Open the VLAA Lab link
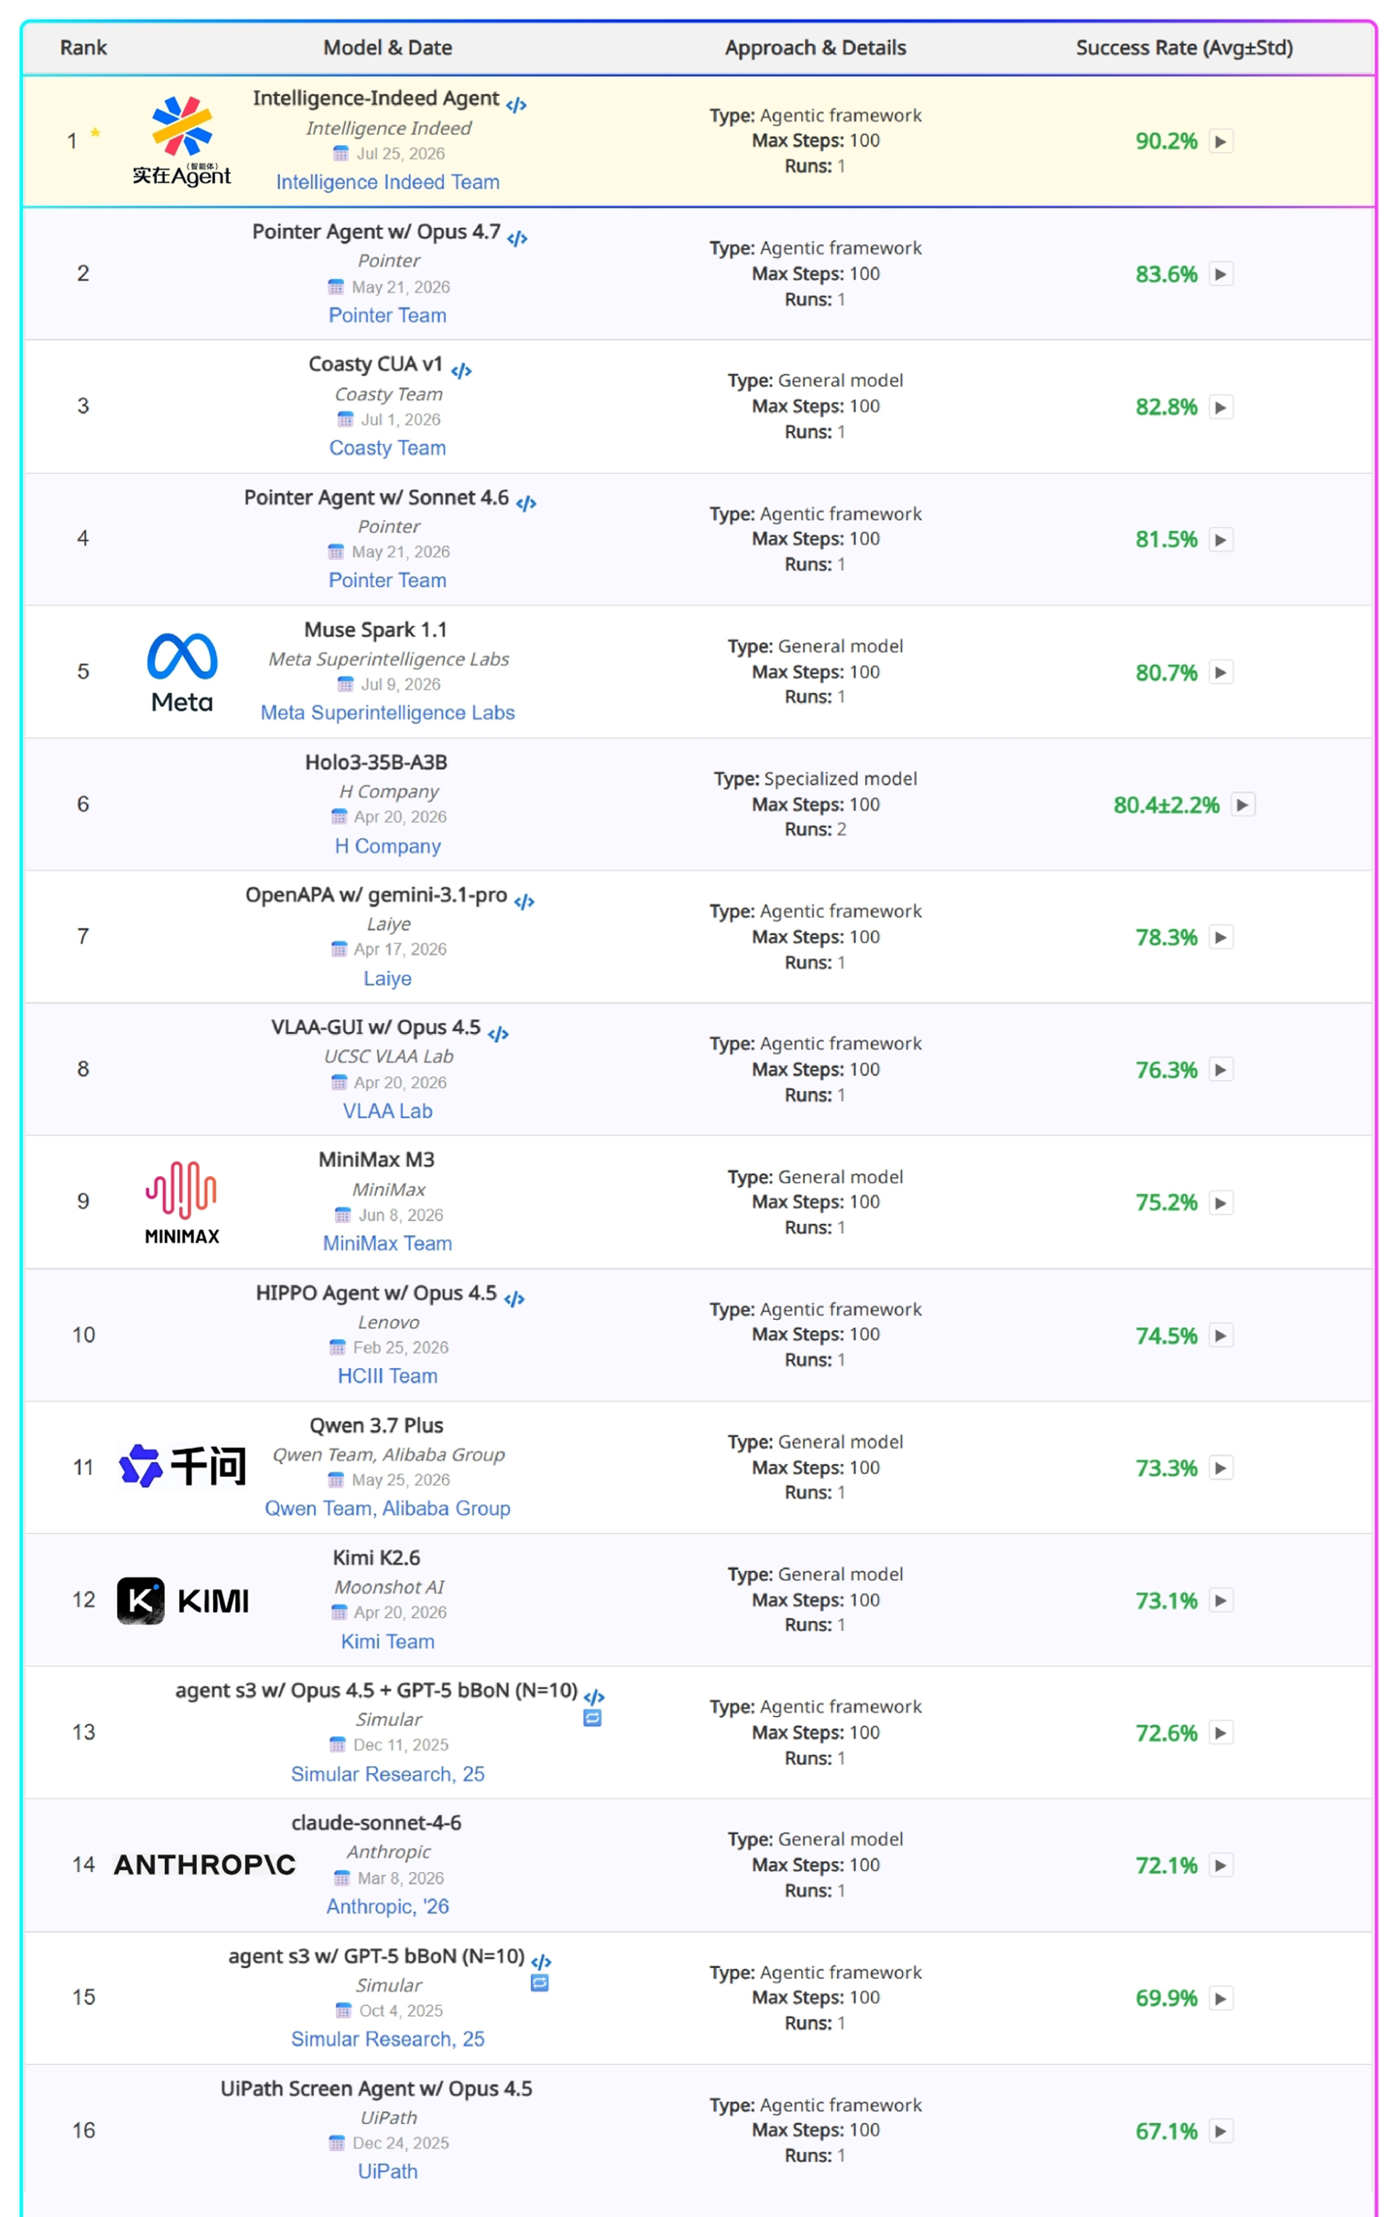 pos(388,1111)
